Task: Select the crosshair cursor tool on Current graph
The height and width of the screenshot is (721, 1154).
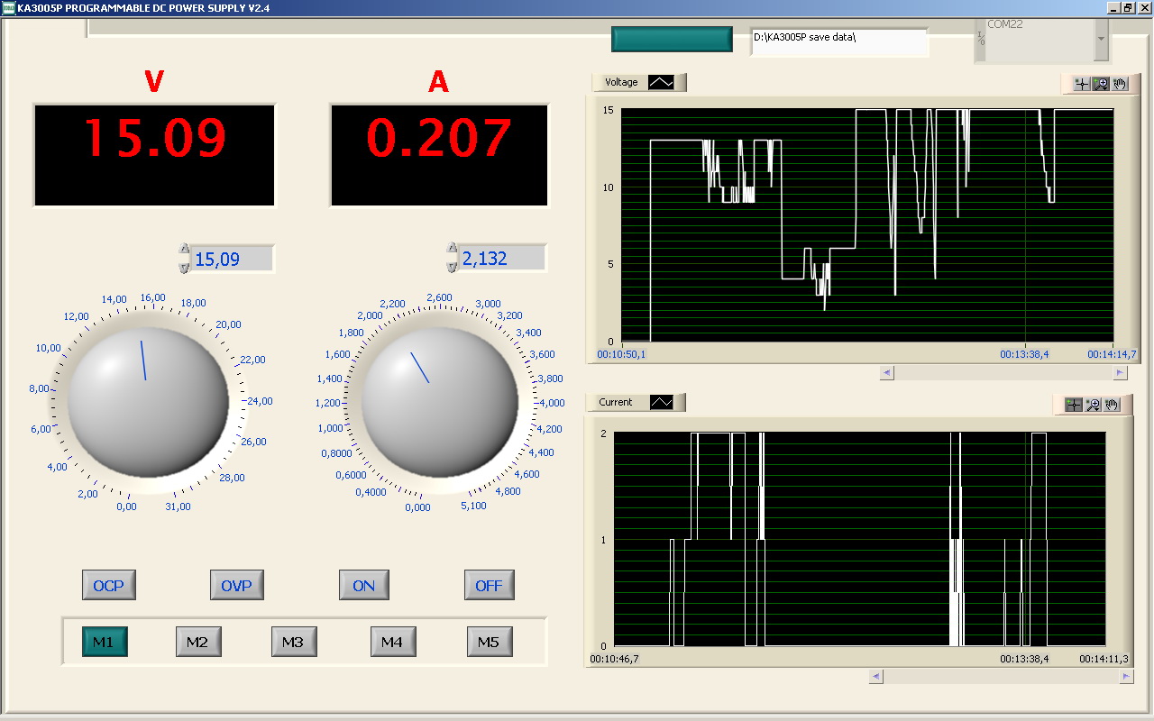Action: point(1073,405)
